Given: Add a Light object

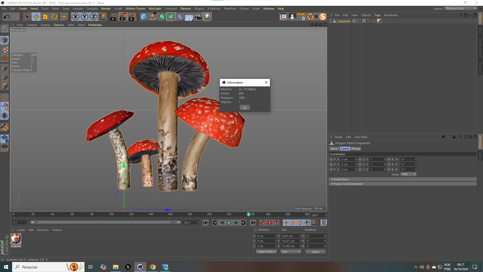Looking at the screenshot, I should 207,17.
